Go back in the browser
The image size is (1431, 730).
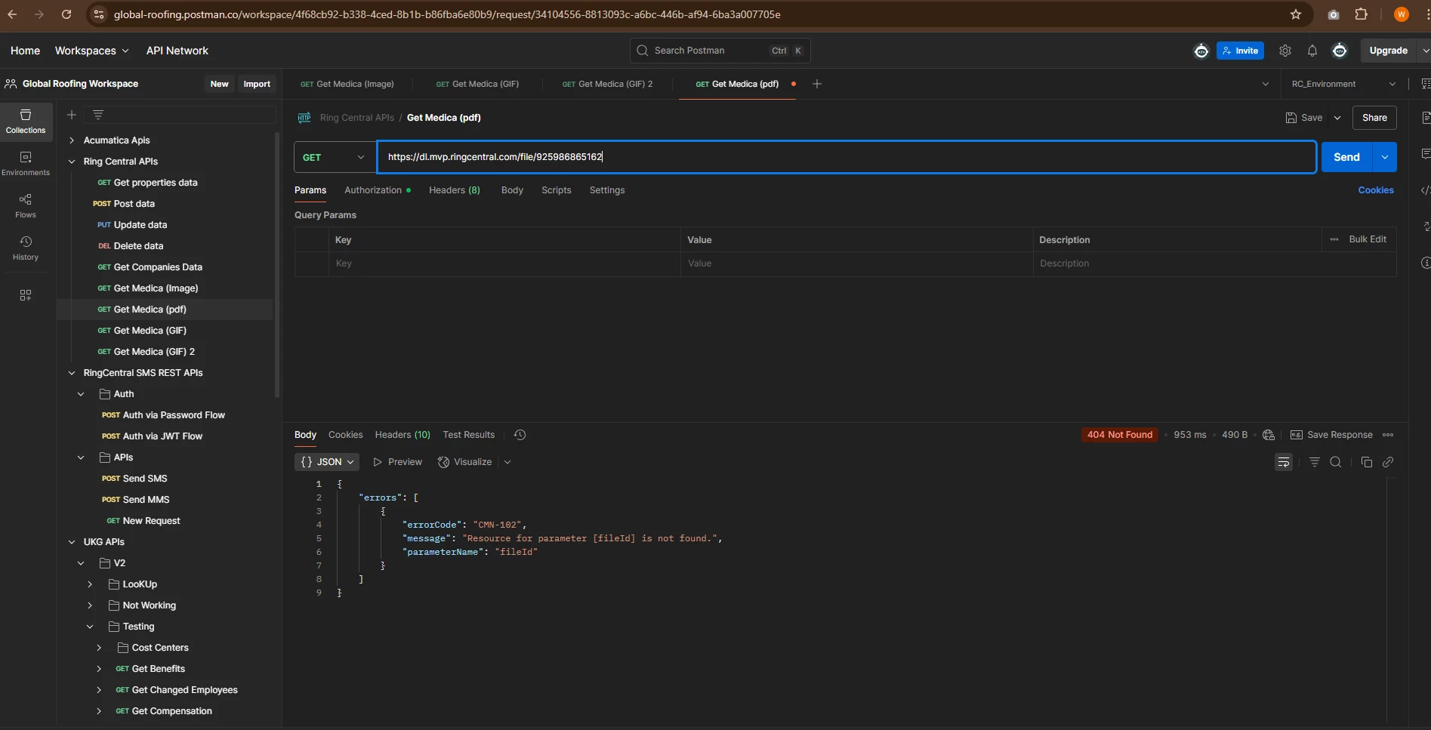pos(12,14)
